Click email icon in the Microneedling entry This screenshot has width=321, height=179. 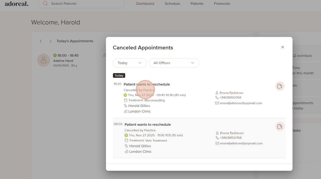click(x=217, y=103)
